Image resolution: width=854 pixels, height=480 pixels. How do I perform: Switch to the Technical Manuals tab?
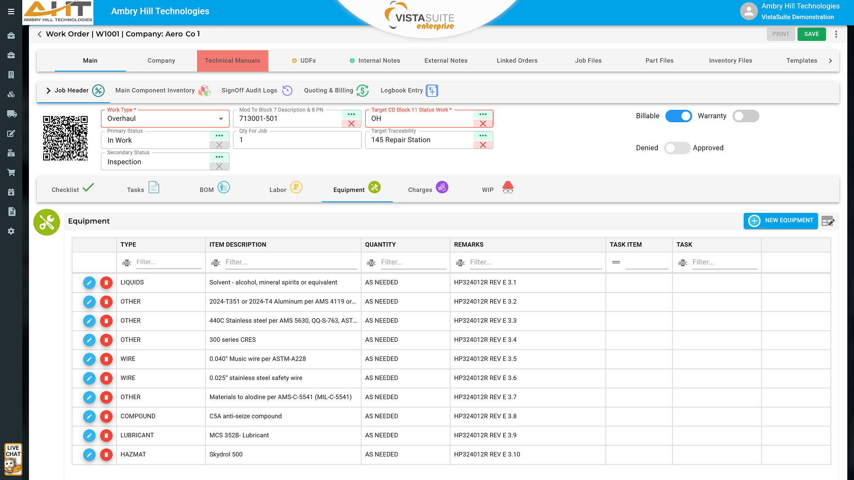coord(232,61)
